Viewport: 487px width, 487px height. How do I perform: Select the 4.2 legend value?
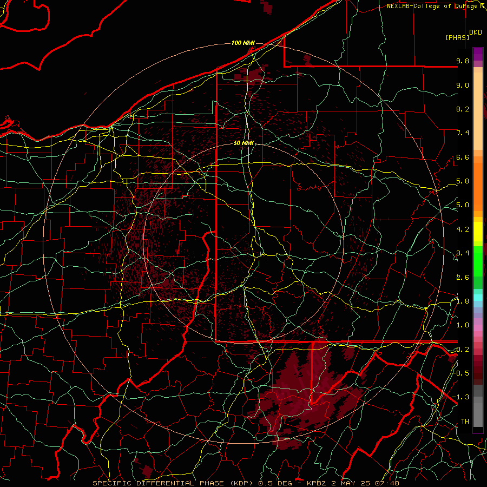coord(463,229)
